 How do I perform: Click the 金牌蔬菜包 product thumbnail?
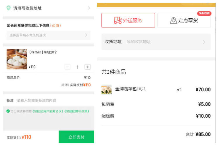coord(106,89)
